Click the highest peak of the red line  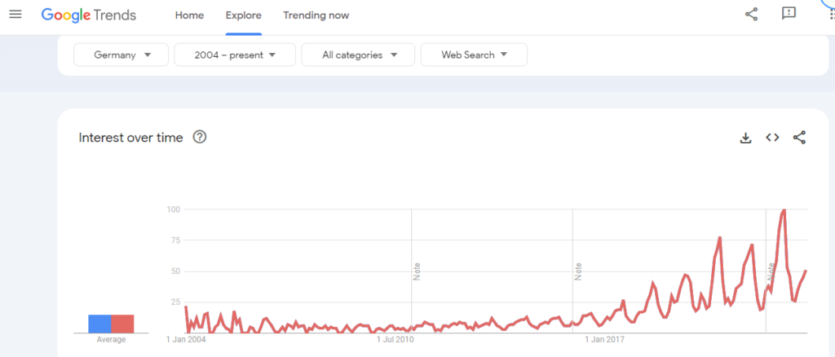click(x=784, y=210)
